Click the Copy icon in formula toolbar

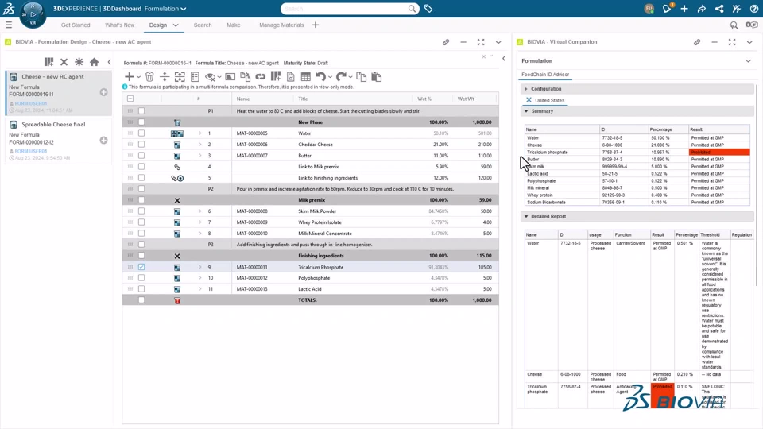pyautogui.click(x=361, y=77)
